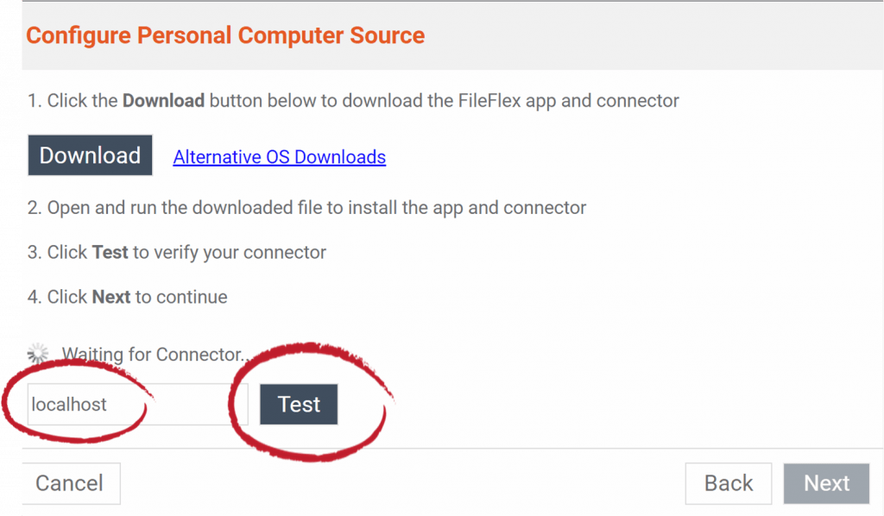The image size is (884, 516).
Task: Click the Configure Personal Computer Source heading
Action: pos(225,35)
